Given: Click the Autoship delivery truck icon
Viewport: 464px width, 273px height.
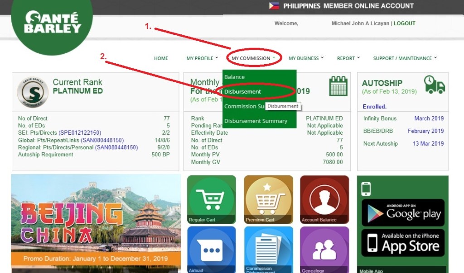Looking at the screenshot, I should click(x=434, y=85).
